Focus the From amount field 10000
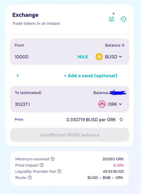 45,57
